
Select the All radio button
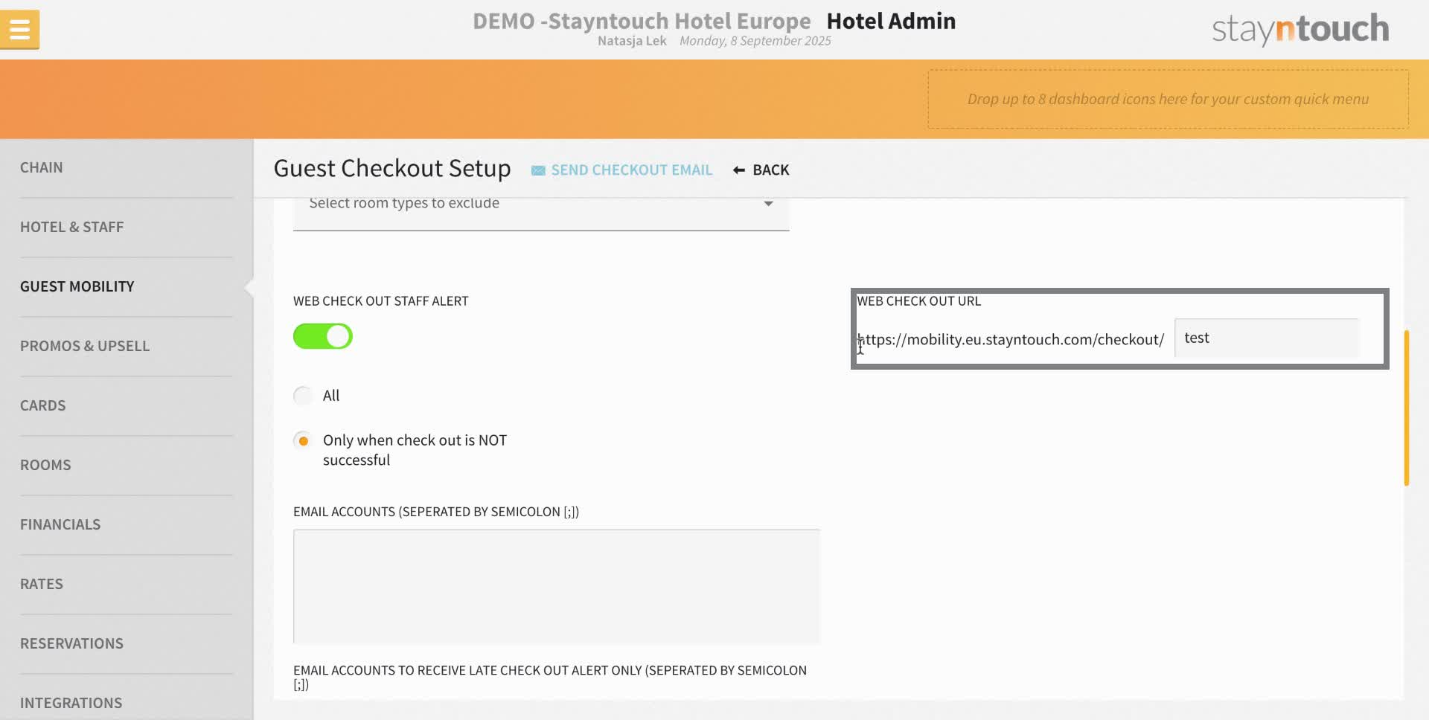pos(303,395)
